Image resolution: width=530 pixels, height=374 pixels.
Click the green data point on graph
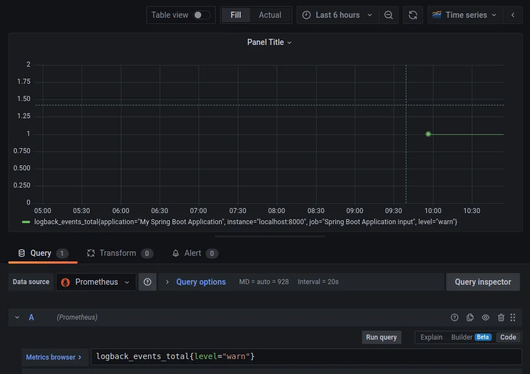tap(428, 134)
